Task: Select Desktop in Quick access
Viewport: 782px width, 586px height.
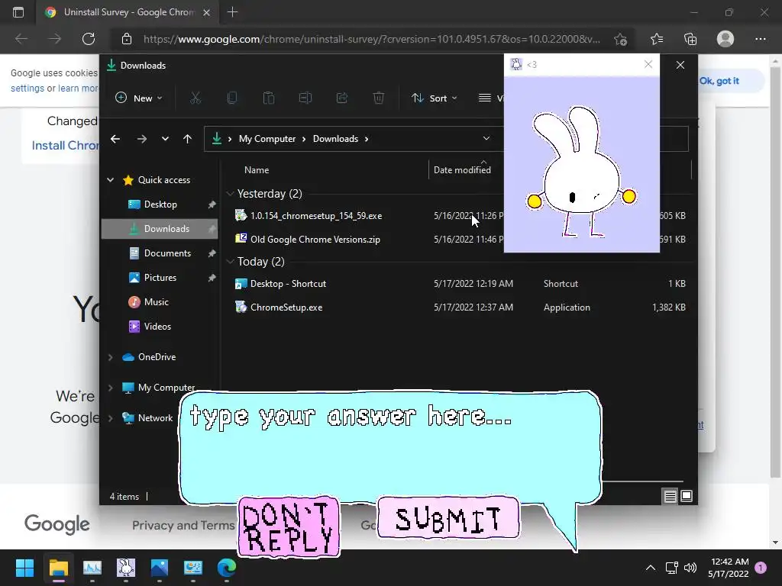Action: click(160, 204)
